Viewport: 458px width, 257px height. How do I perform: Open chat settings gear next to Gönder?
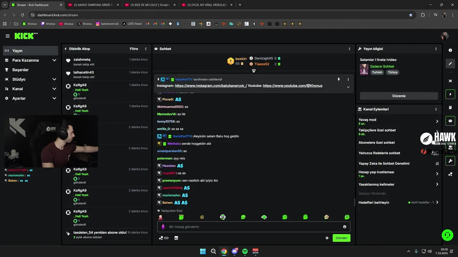(x=327, y=238)
